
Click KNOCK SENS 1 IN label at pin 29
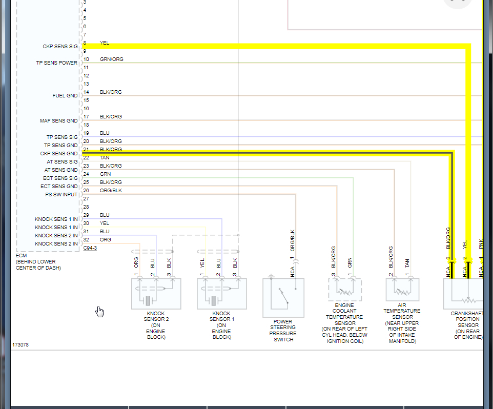(x=56, y=219)
